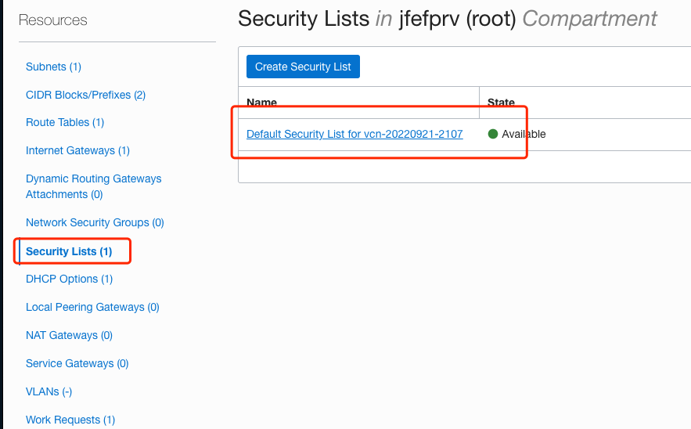Open VLANs (-) in Resources list
Image resolution: width=691 pixels, height=429 pixels.
coord(49,391)
